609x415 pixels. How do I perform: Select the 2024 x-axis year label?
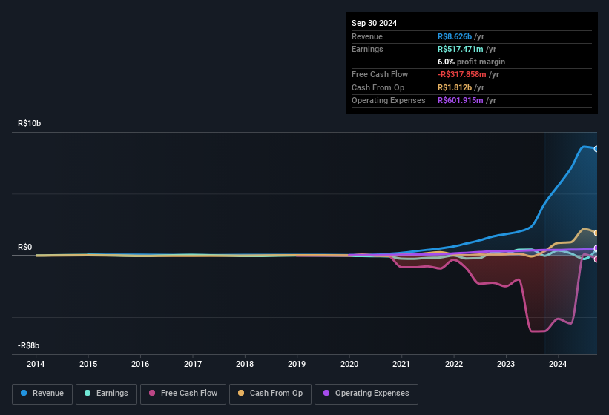558,364
